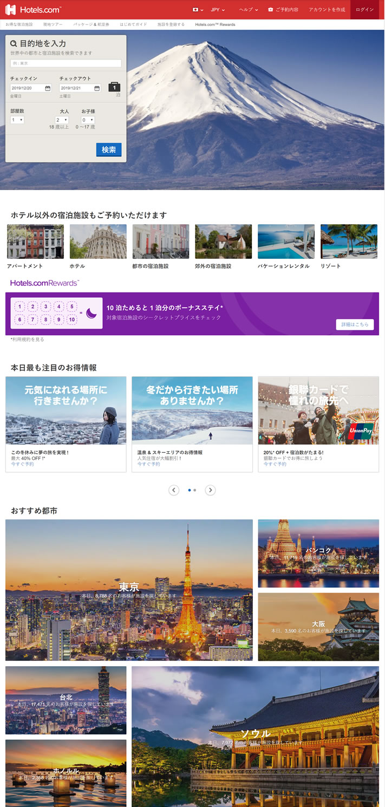Viewport: 385px width, 807px height.
Task: Click the destination input field
Action: click(66, 63)
